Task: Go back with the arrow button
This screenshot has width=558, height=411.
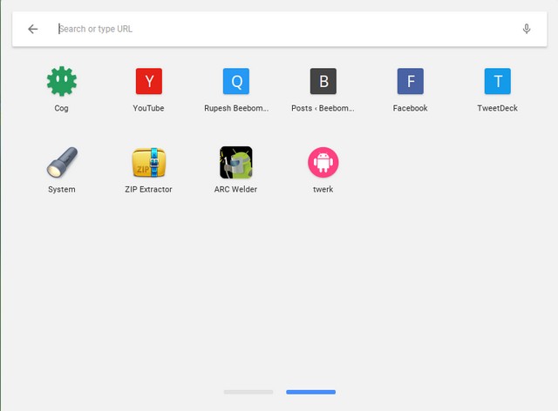Action: tap(33, 29)
